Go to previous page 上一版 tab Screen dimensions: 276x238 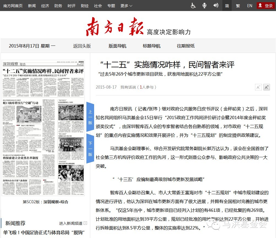coord(90,117)
